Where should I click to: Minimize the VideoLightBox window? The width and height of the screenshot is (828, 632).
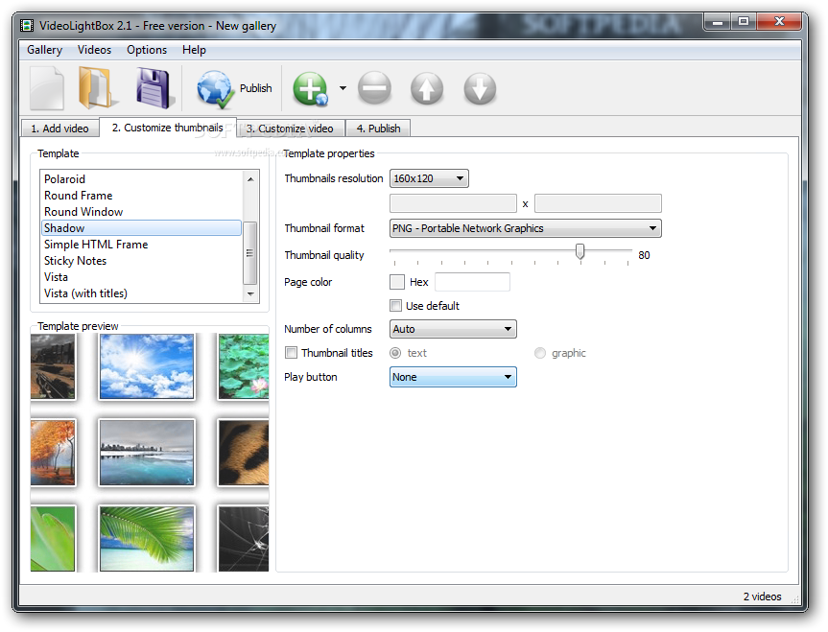click(x=717, y=22)
